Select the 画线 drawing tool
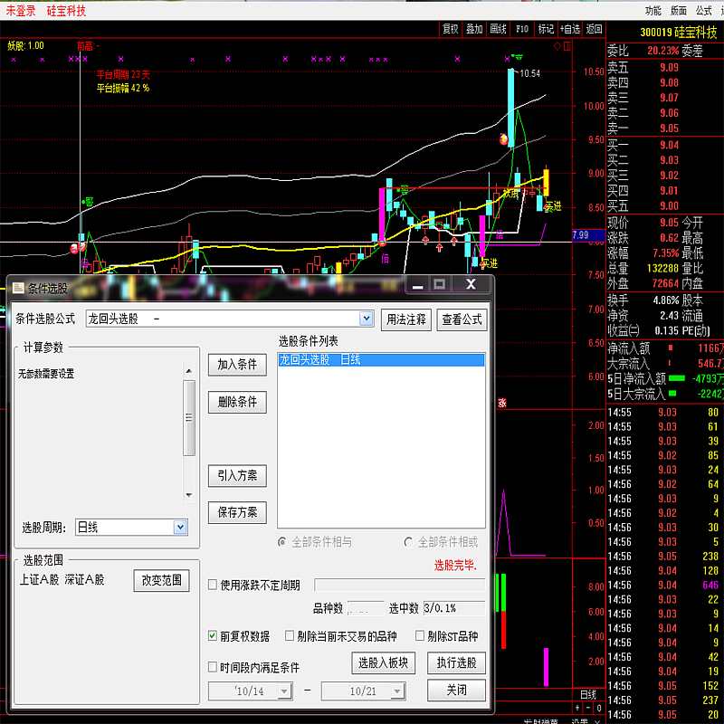 [498, 29]
